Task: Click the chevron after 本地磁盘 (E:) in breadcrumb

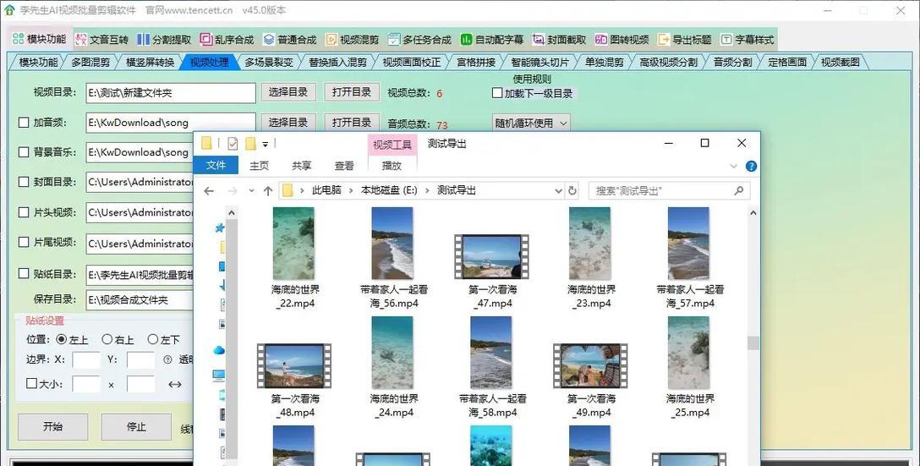Action: coord(427,190)
